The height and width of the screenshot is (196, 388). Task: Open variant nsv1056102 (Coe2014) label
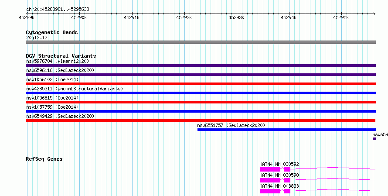pyautogui.click(x=52, y=79)
